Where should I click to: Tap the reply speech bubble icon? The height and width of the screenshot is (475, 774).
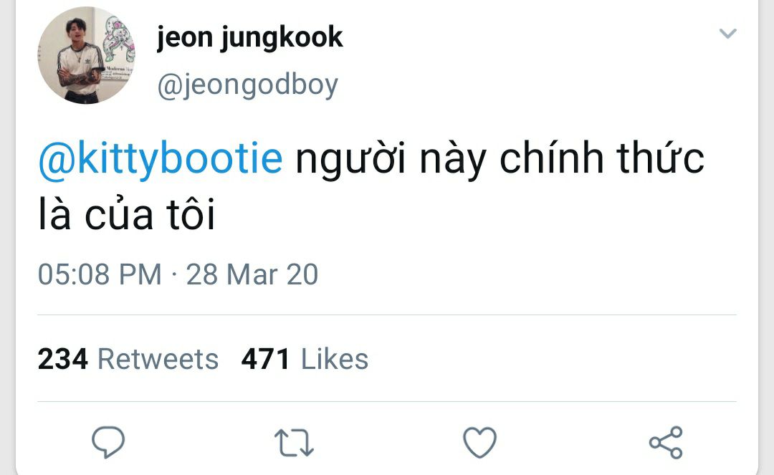point(108,442)
